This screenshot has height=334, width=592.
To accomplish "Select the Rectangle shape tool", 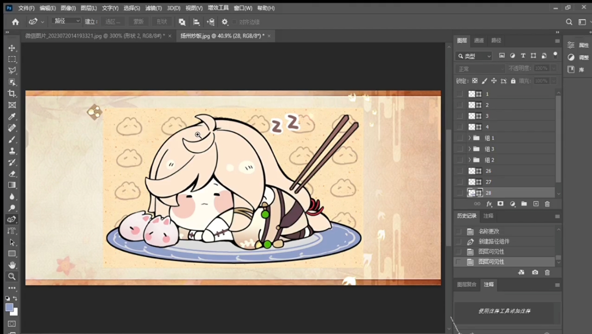I will coord(12,253).
